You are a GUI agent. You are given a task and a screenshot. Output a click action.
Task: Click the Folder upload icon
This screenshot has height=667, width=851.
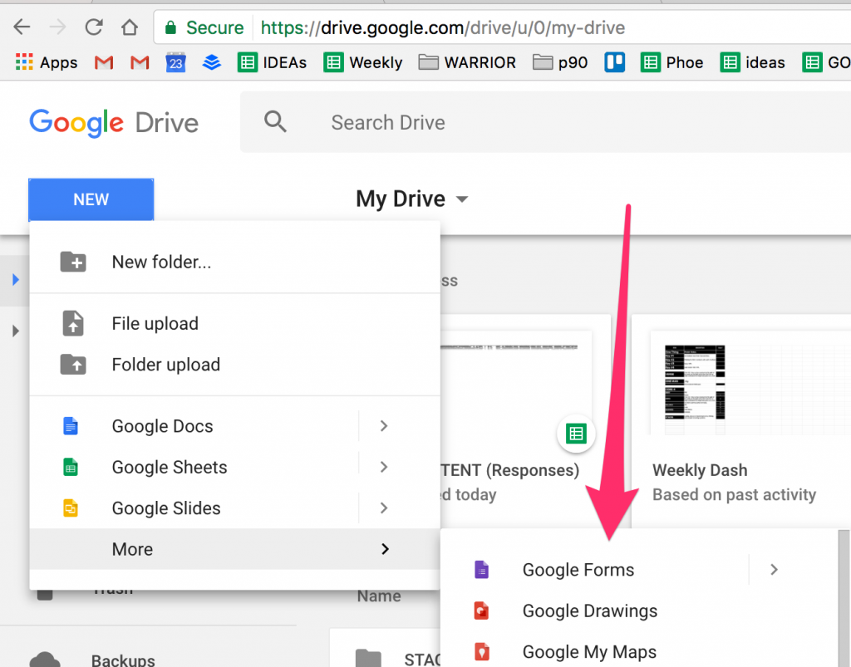click(x=73, y=365)
